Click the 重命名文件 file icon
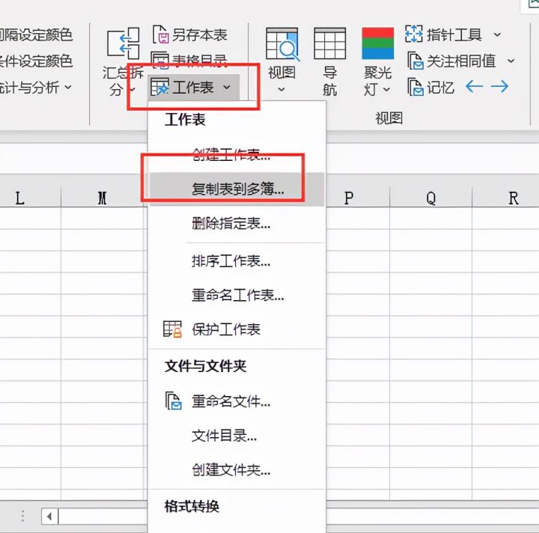539x533 pixels. (173, 401)
